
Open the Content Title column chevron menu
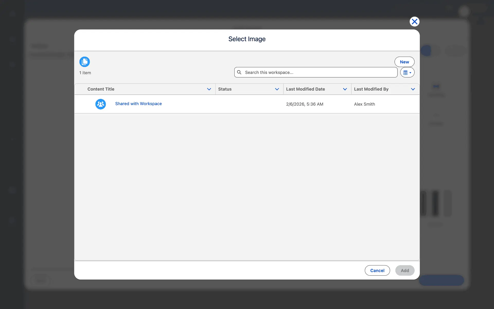pyautogui.click(x=209, y=89)
